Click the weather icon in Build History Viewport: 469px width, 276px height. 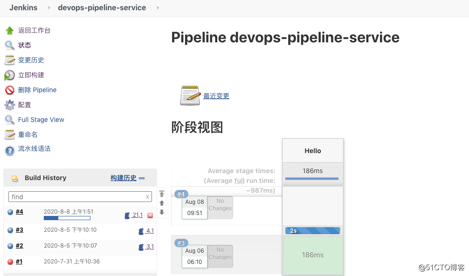(x=14, y=178)
